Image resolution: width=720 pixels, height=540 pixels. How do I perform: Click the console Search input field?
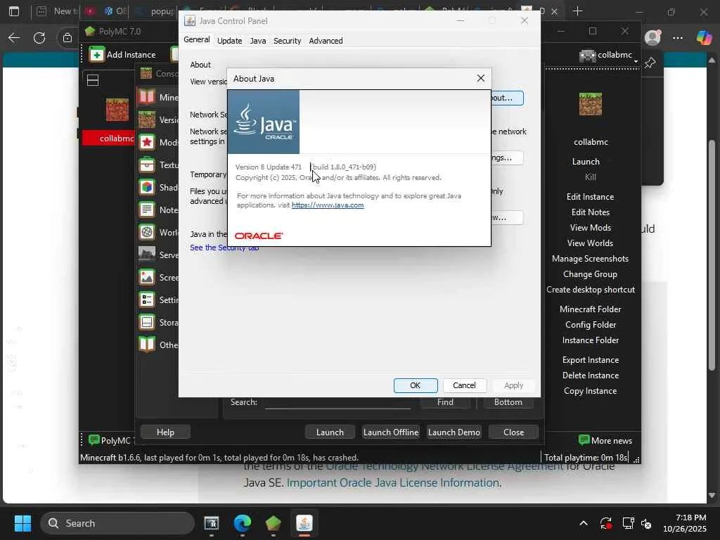point(337,403)
